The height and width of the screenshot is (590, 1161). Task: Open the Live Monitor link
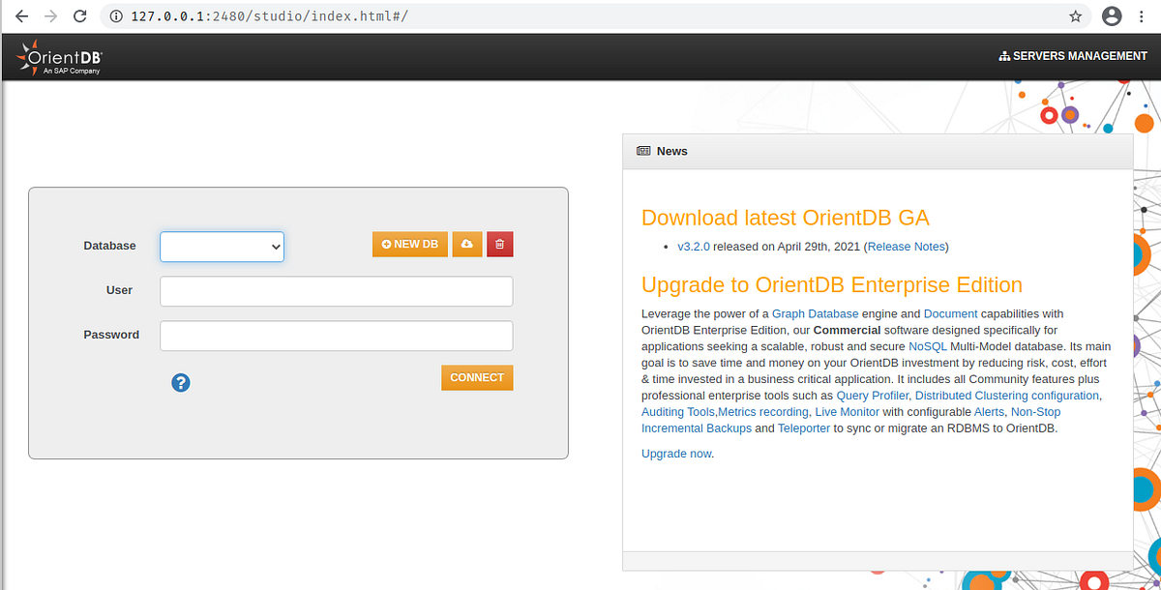click(x=848, y=412)
